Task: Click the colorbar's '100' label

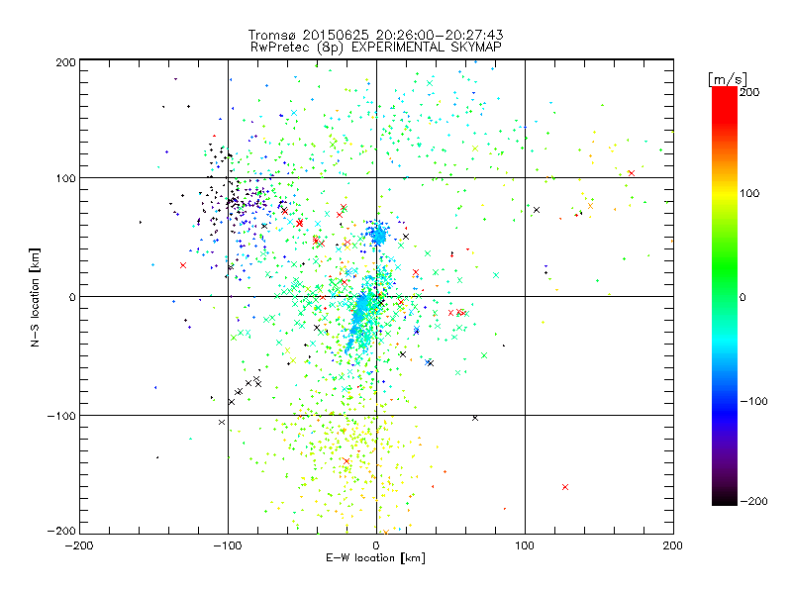Action: coord(749,193)
